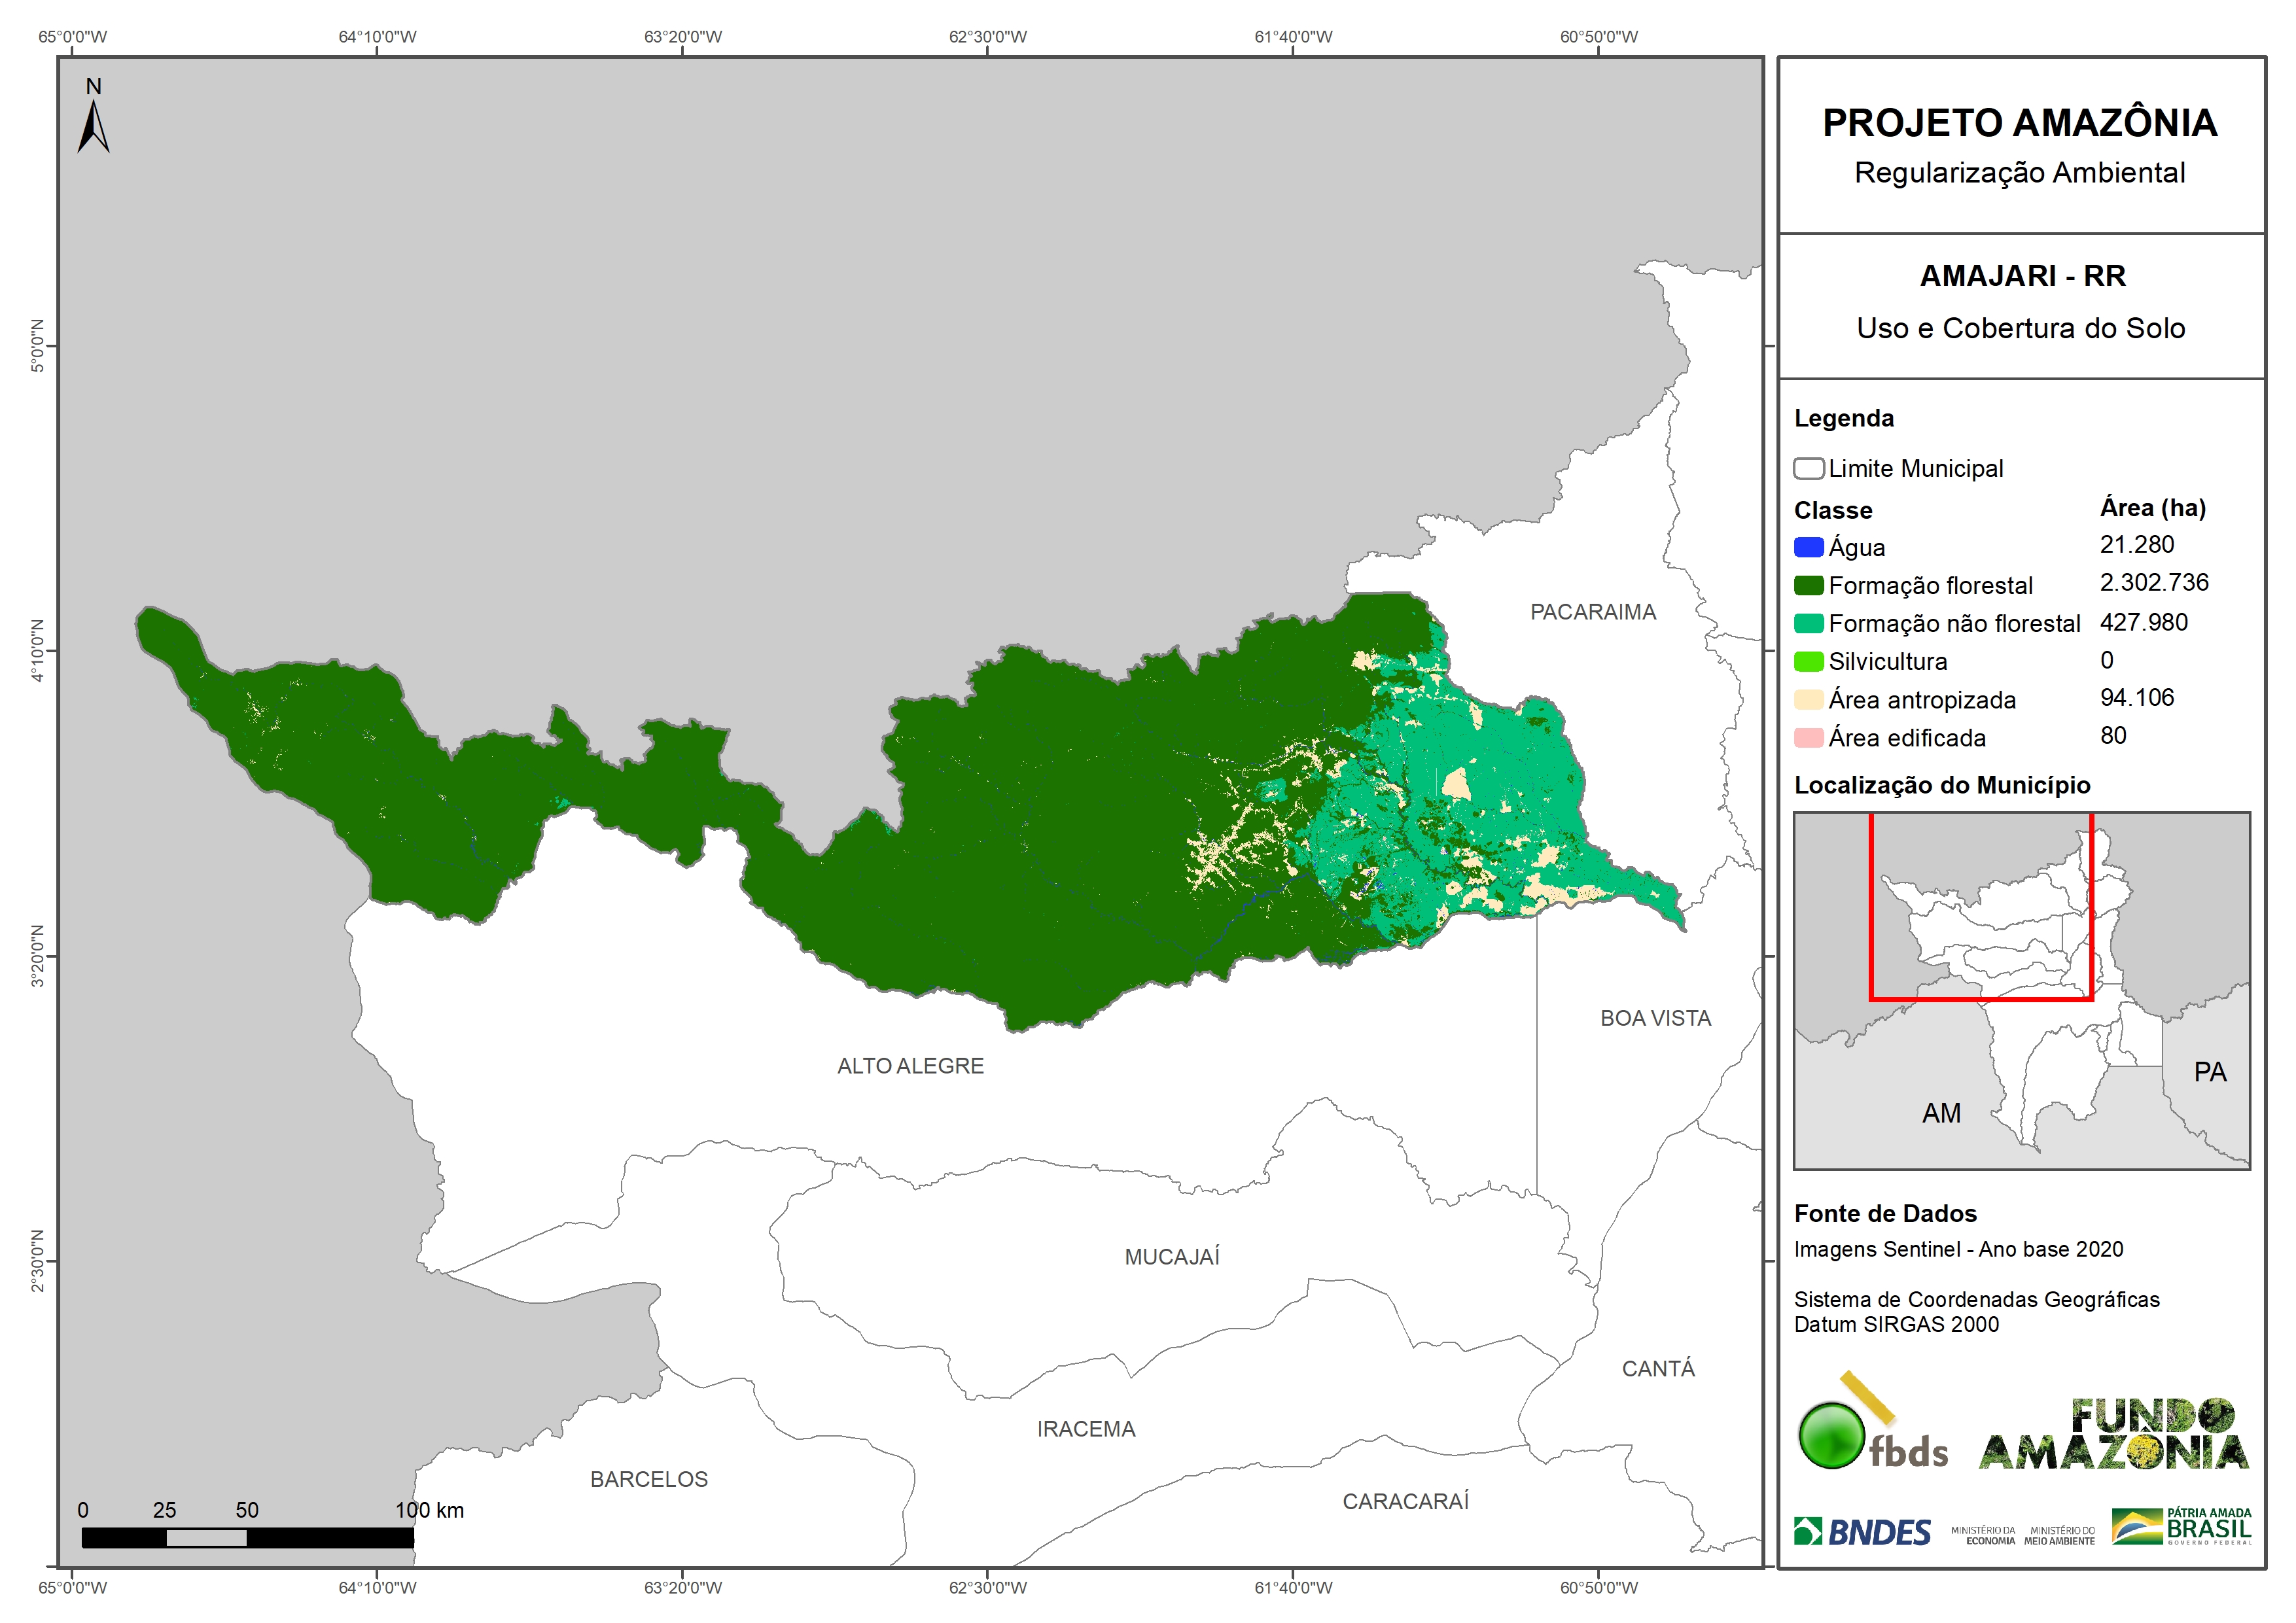This screenshot has width=2296, height=1623.
Task: Click the Ministério do Meio Ambiente logo
Action: pos(2059,1535)
